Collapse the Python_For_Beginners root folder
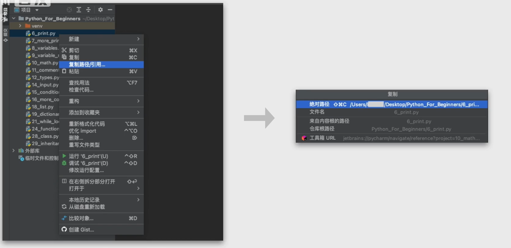This screenshot has width=511, height=248. [13, 18]
